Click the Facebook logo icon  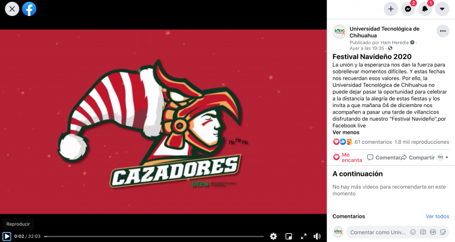pyautogui.click(x=29, y=9)
